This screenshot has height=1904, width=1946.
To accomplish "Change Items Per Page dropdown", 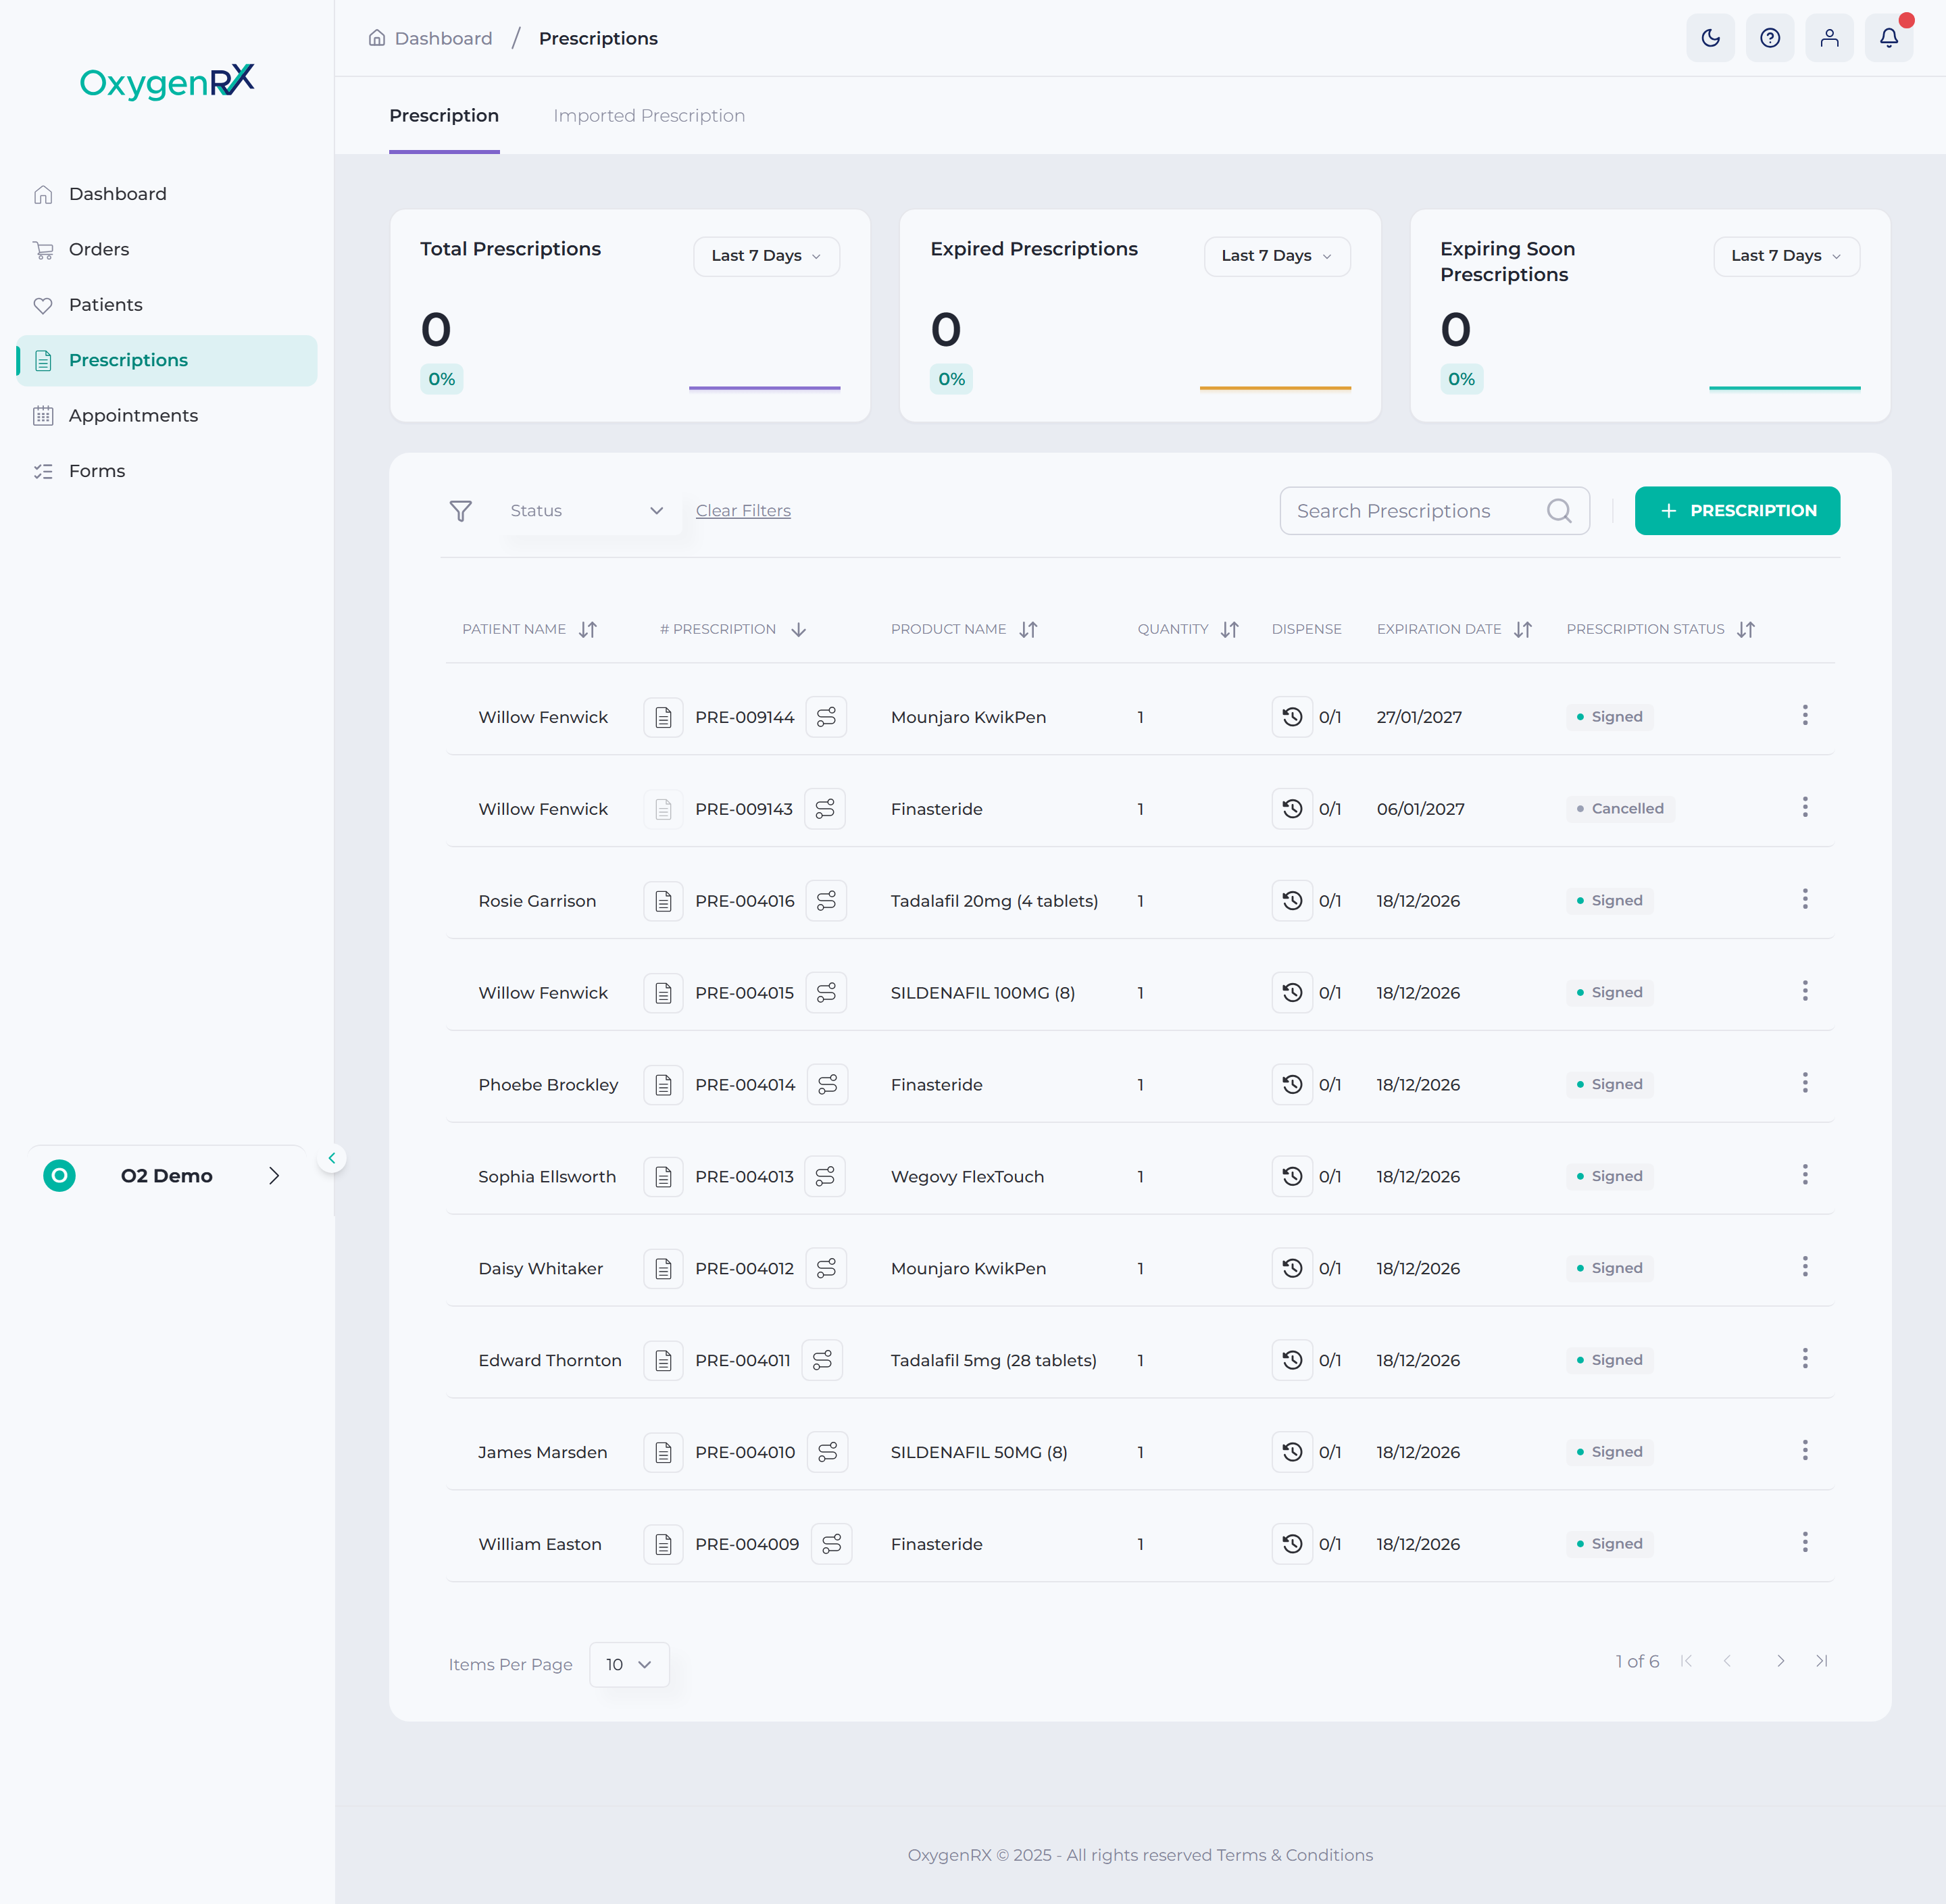I will tap(629, 1664).
